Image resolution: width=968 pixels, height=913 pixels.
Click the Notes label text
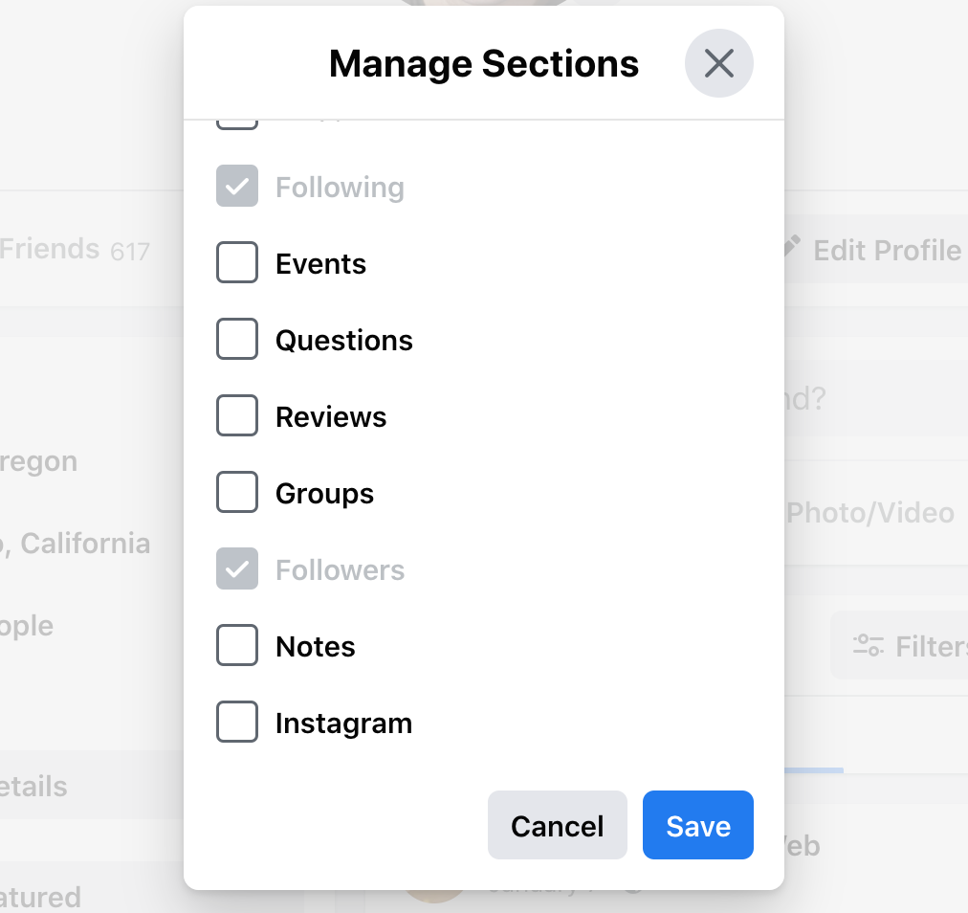[x=316, y=647]
